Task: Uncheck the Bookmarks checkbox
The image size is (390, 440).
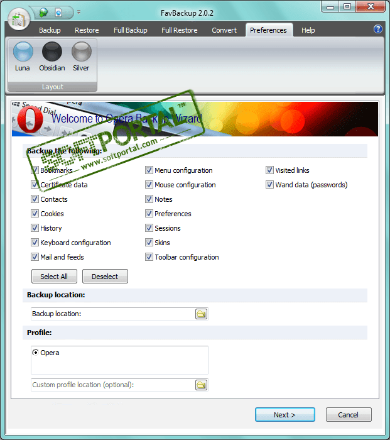Action: pyautogui.click(x=35, y=170)
